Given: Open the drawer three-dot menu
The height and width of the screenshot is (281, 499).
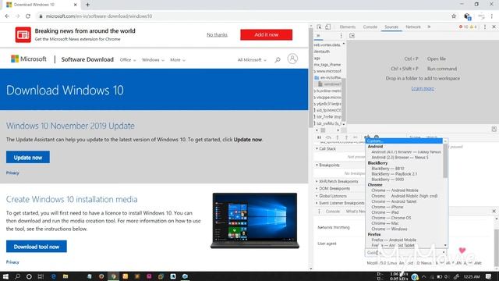Looking at the screenshot, I should pyautogui.click(x=319, y=212).
